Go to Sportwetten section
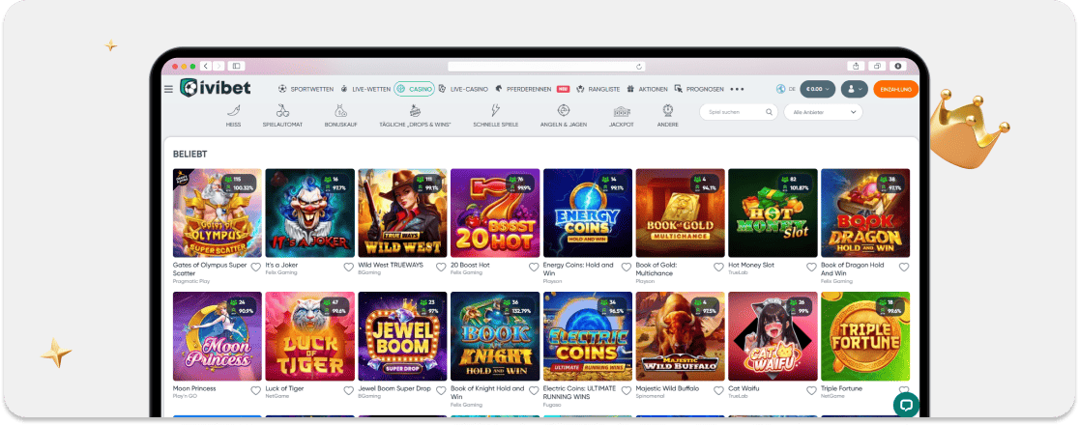The image size is (1079, 425). pos(306,90)
